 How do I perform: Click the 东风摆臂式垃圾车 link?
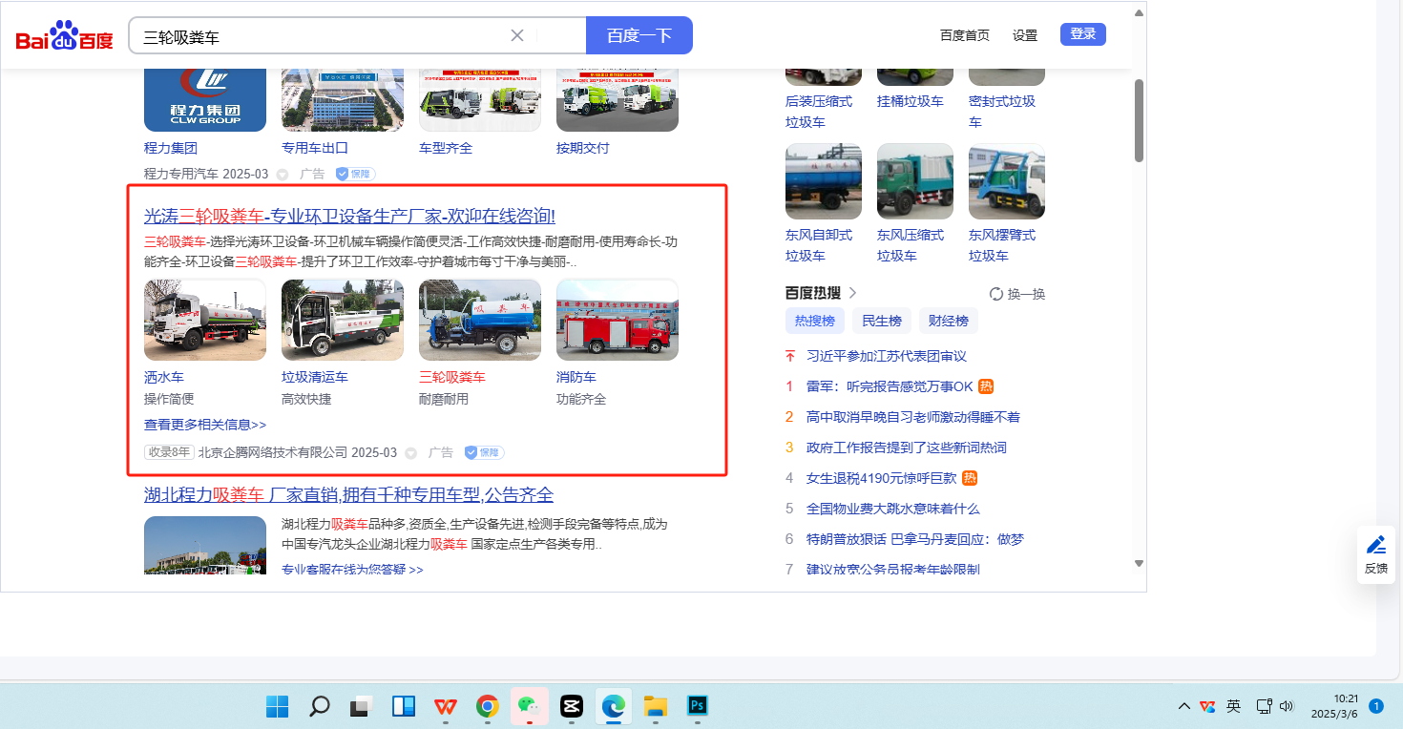pos(1002,245)
